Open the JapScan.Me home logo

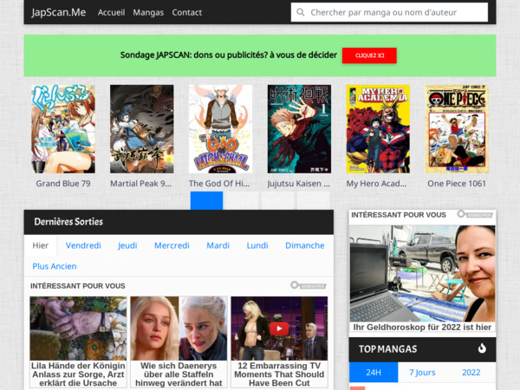59,12
